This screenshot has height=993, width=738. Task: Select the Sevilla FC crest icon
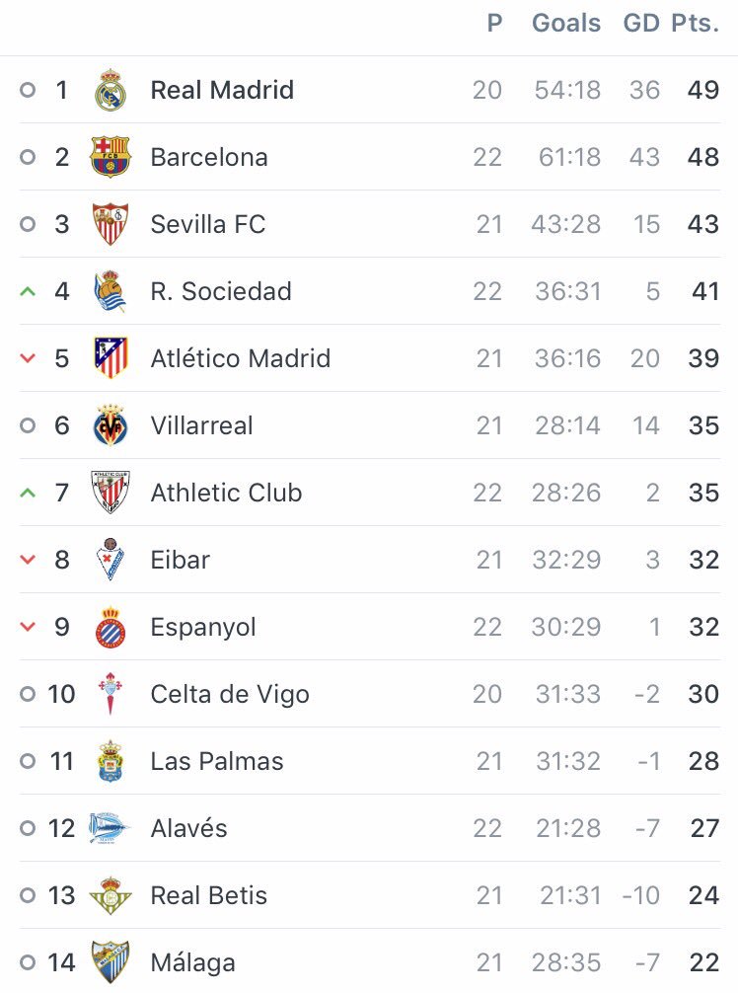point(111,224)
